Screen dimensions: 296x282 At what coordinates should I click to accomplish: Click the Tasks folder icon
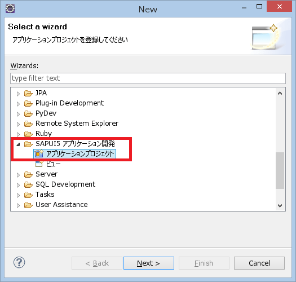(28, 195)
